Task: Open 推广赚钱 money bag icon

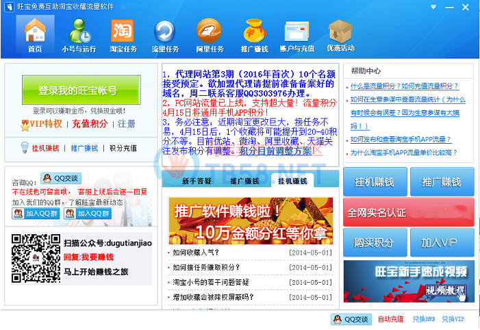Action: click(x=254, y=34)
